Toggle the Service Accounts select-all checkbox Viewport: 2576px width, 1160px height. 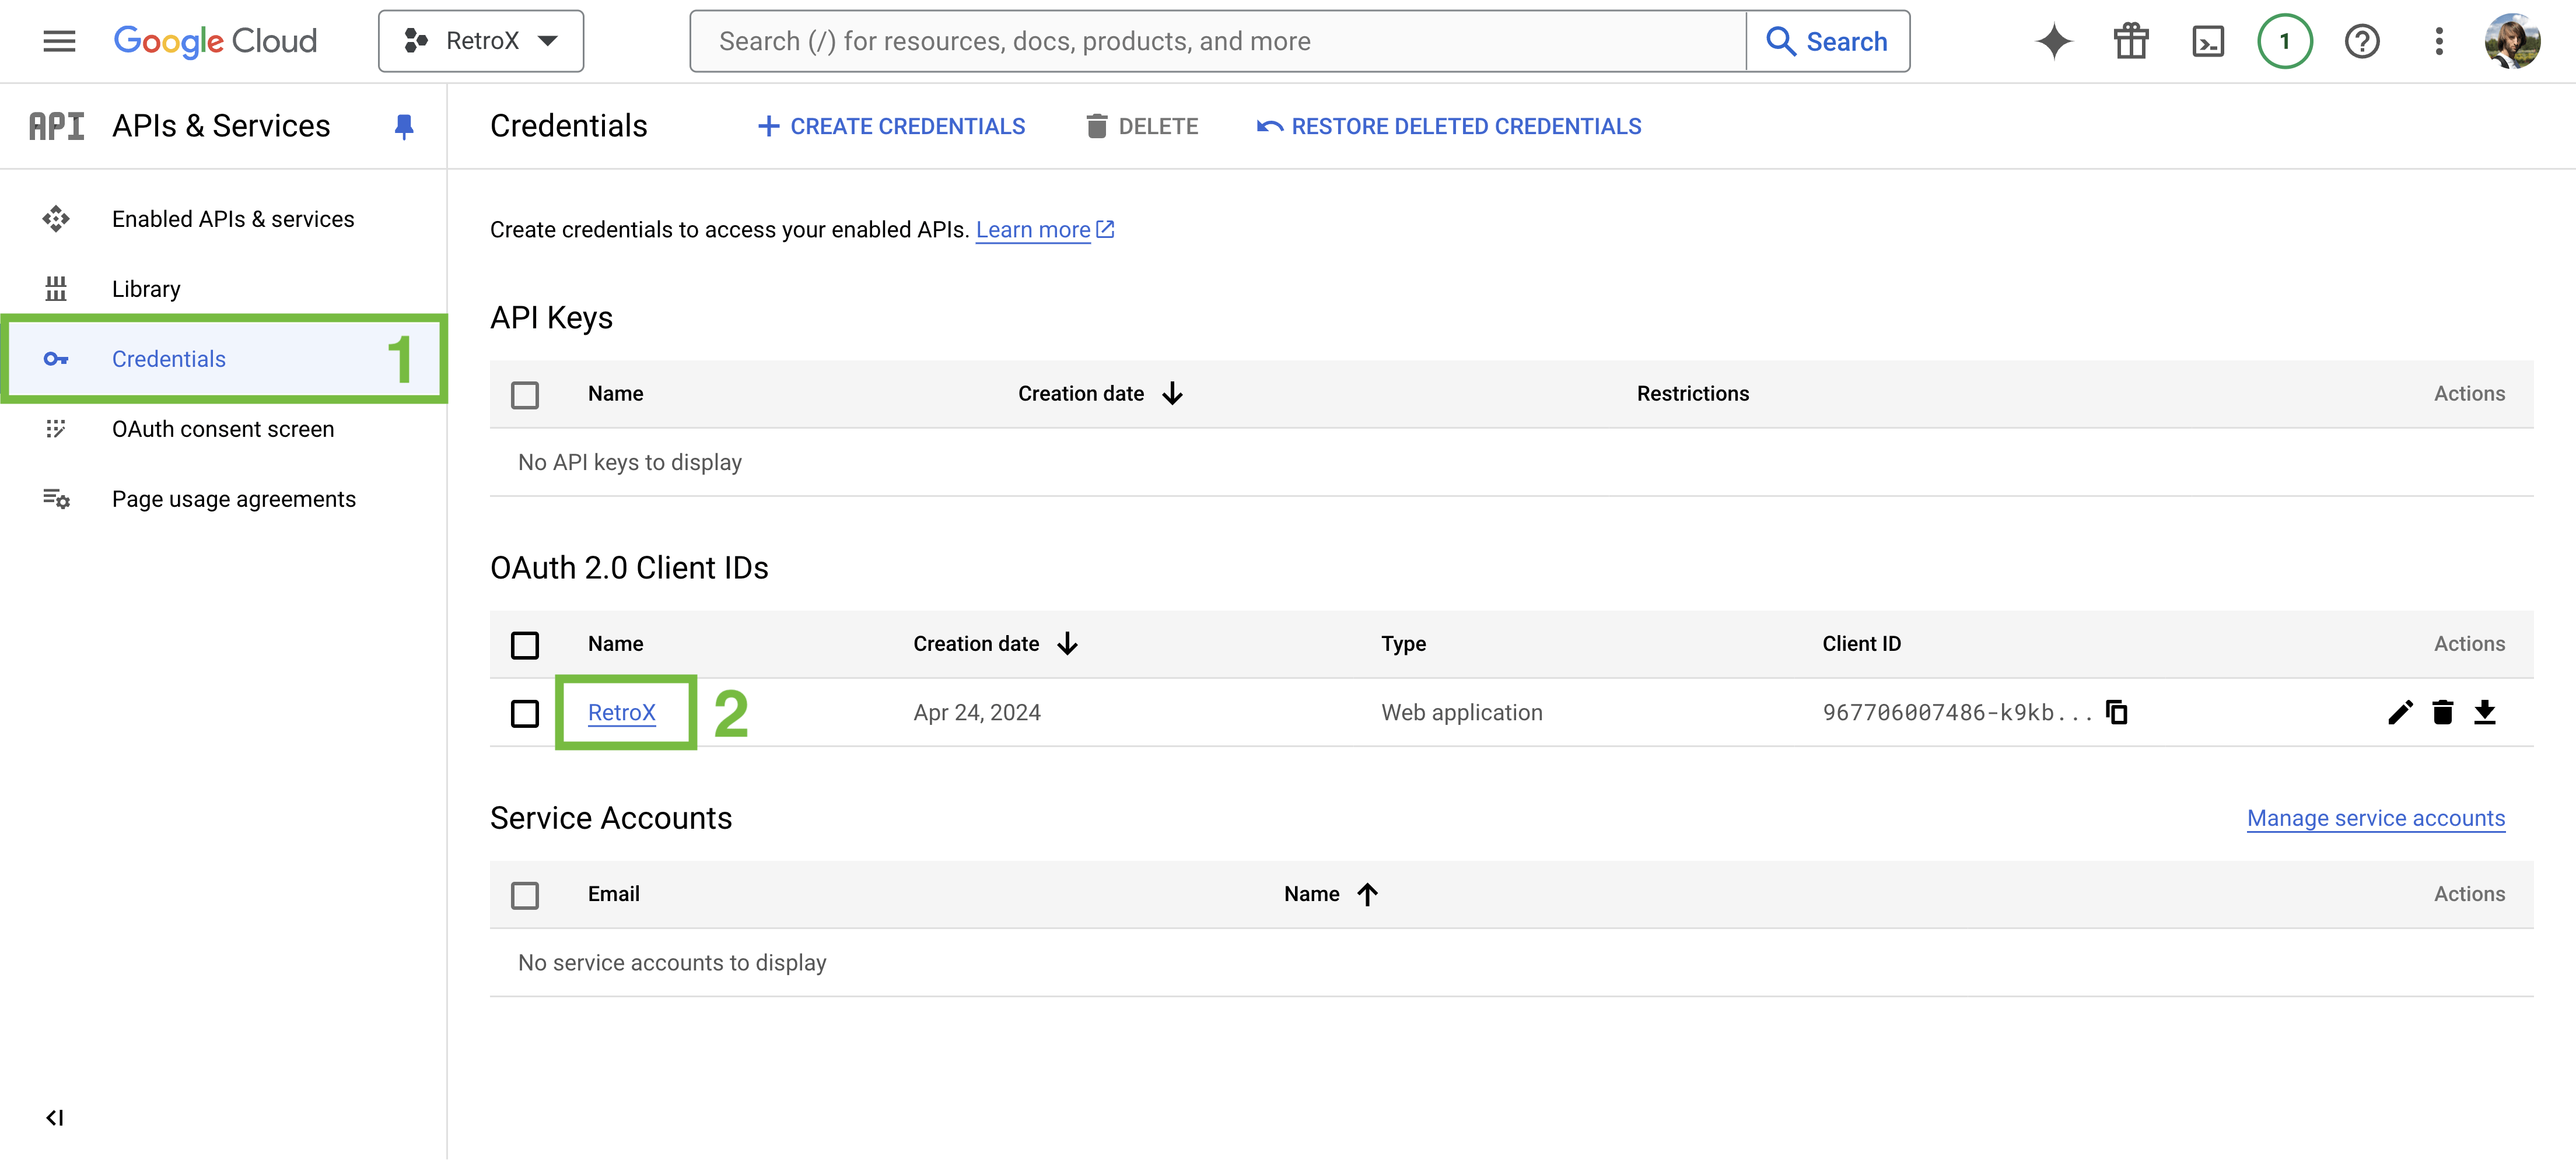[524, 894]
